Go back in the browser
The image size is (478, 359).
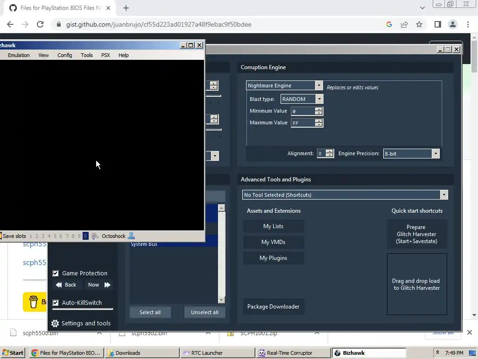[x=10, y=24]
